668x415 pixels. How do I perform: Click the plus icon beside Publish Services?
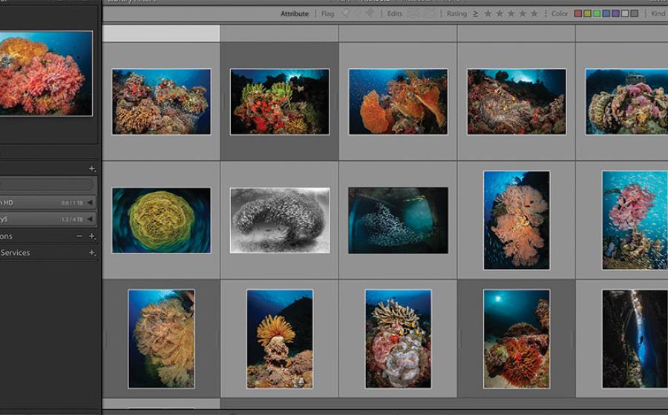[x=92, y=253]
